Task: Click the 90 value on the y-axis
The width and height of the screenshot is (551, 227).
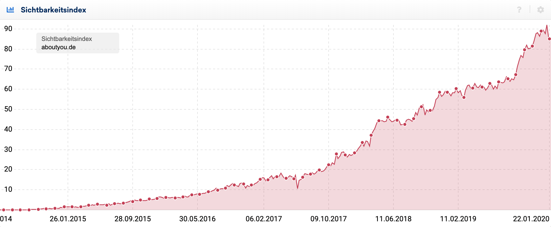Action: pyautogui.click(x=8, y=29)
